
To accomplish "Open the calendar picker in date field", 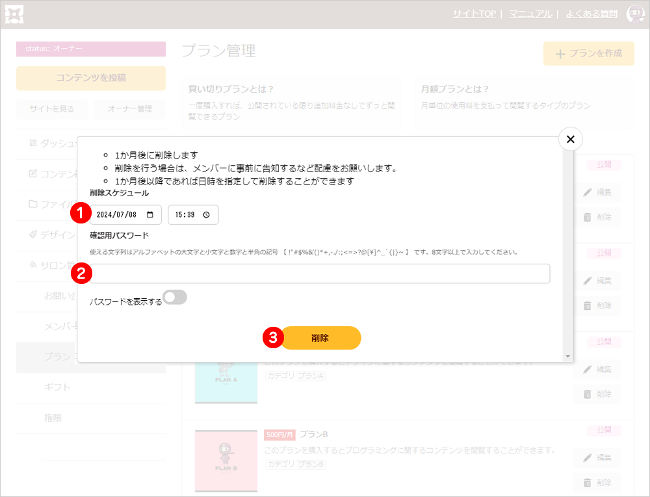I will pyautogui.click(x=150, y=215).
